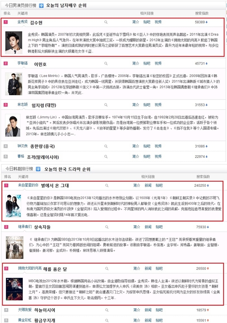Open the 이민호 portrait thumbnail
The height and width of the screenshot is (323, 227).
tap(14, 84)
